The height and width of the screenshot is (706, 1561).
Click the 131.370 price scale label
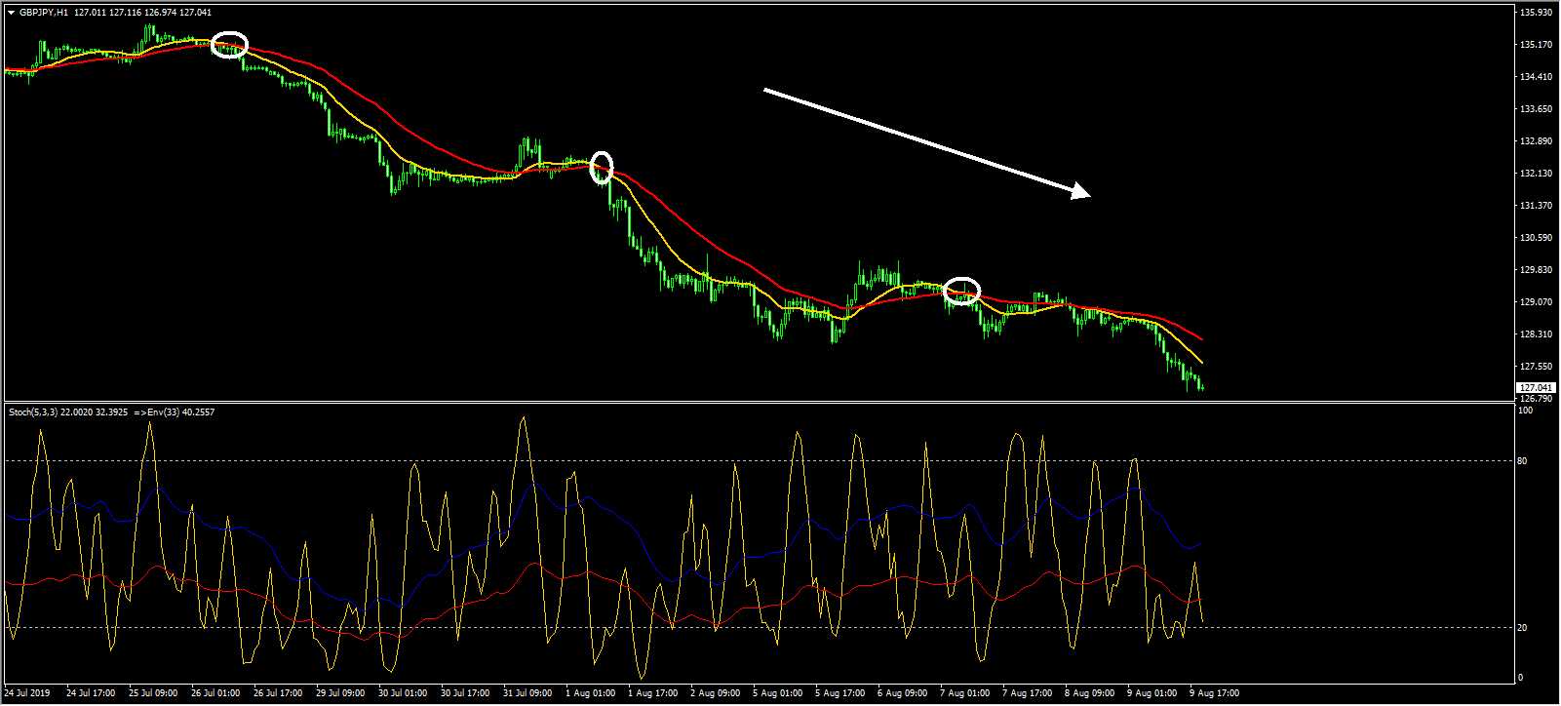click(x=1535, y=206)
